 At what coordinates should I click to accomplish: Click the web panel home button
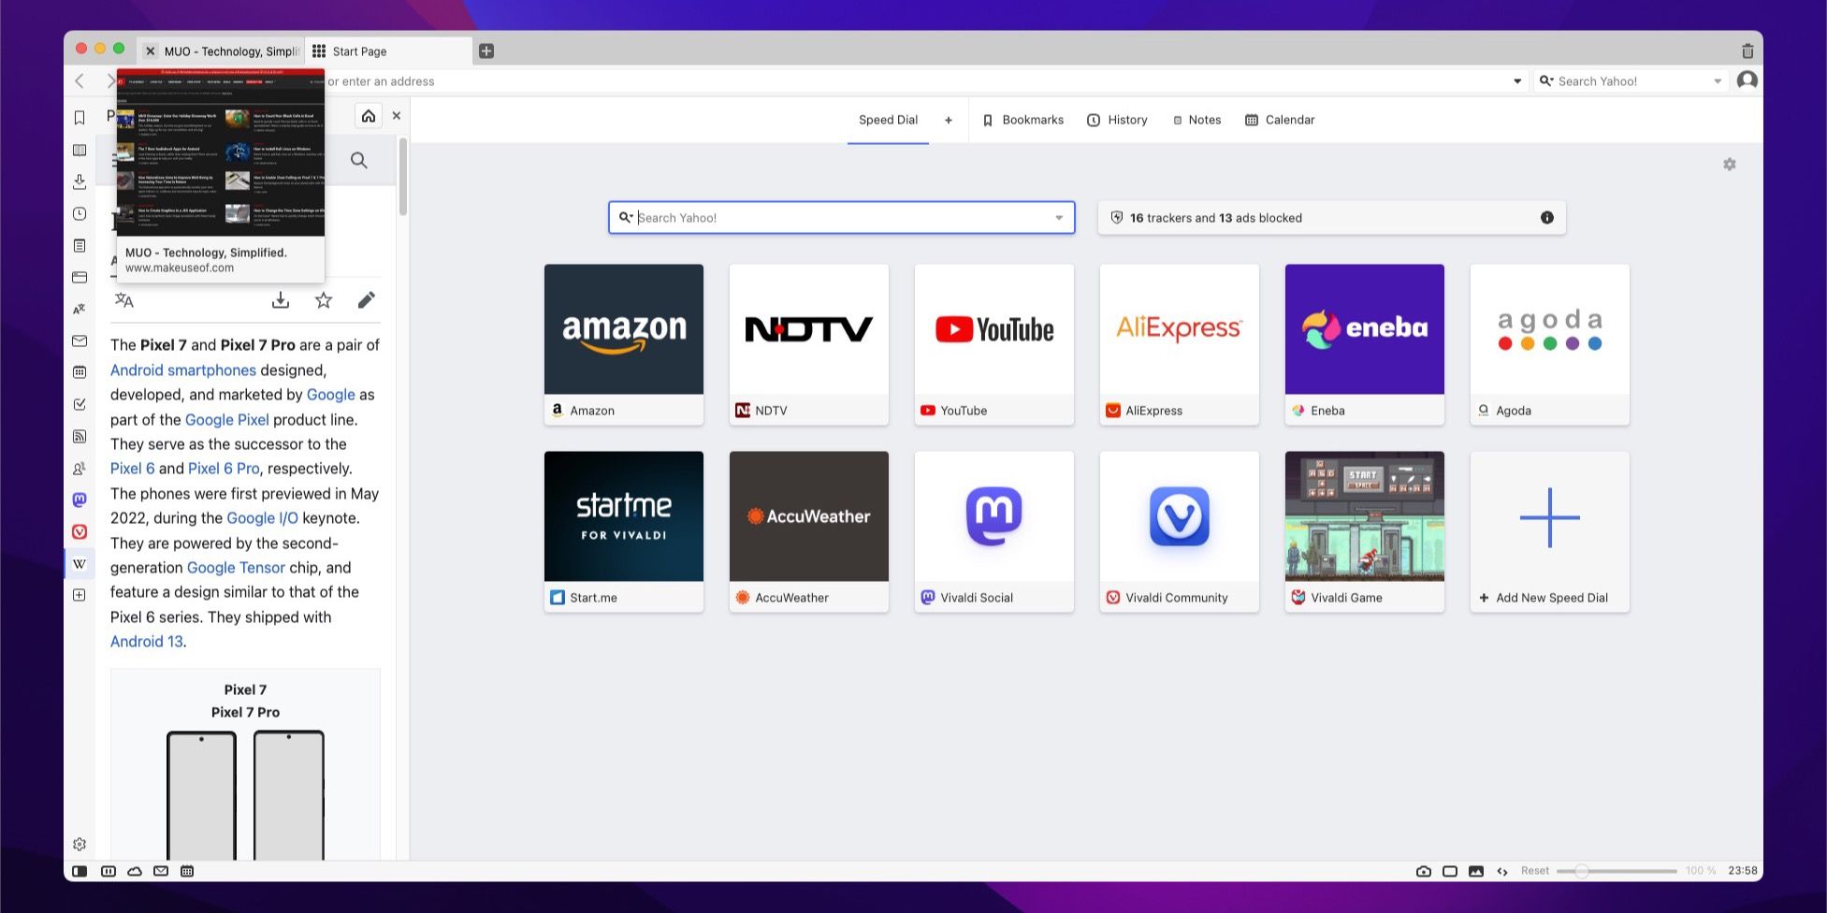tap(369, 116)
